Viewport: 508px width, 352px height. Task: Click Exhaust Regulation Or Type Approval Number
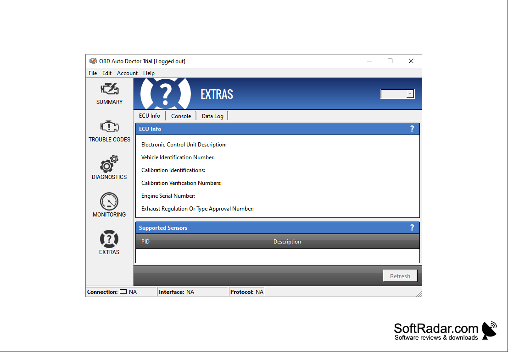click(198, 209)
